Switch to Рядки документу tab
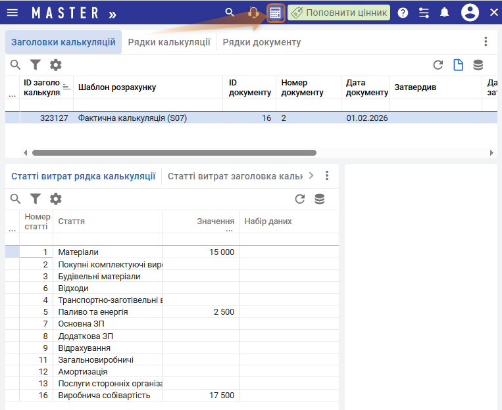 coord(261,42)
